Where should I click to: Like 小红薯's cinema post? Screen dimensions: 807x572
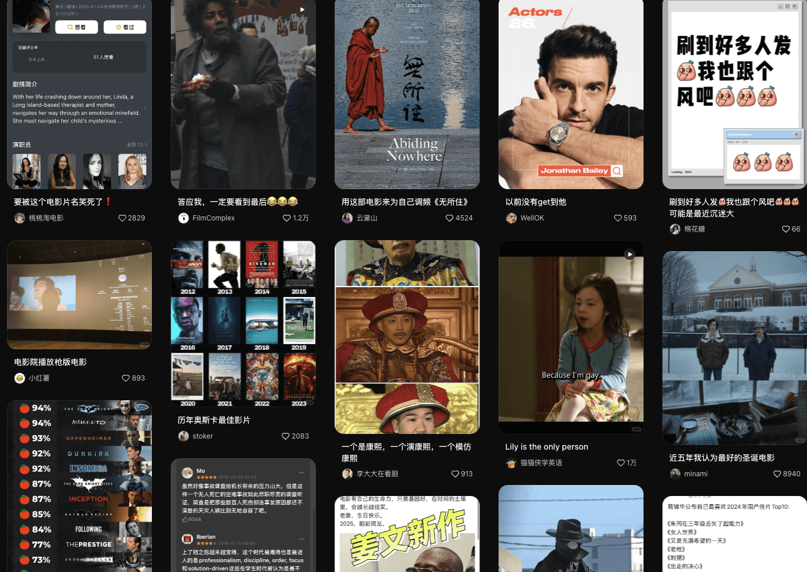pos(126,378)
